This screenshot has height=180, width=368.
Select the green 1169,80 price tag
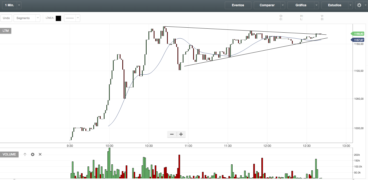pyautogui.click(x=357, y=34)
